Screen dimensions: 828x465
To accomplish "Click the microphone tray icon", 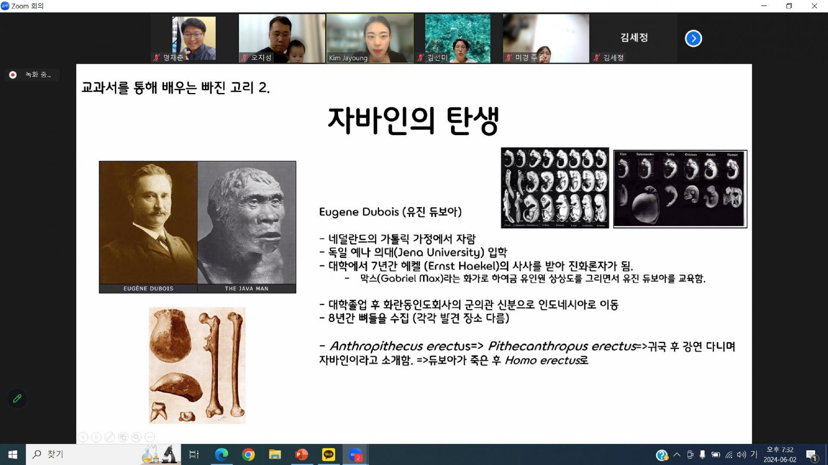I will click(703, 454).
